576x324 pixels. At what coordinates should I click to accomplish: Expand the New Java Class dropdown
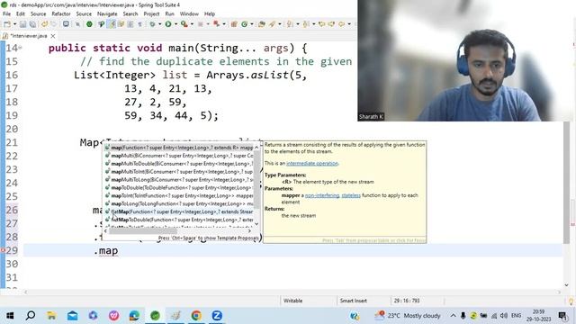click(x=252, y=24)
